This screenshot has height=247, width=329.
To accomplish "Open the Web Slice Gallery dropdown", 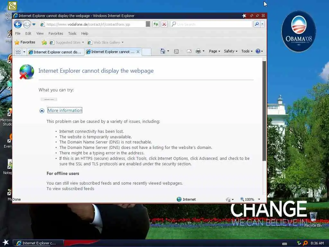I will [x=105, y=42].
